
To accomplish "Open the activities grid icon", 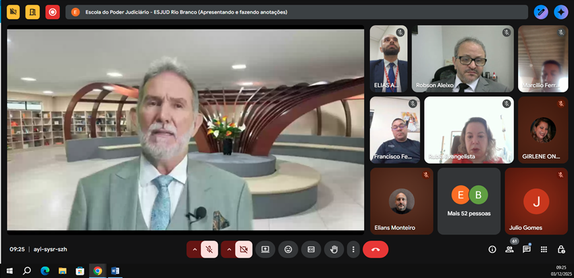I will pyautogui.click(x=544, y=250).
